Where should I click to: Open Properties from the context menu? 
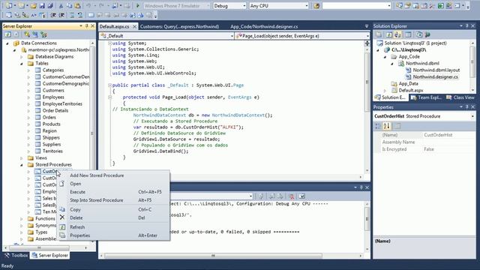pos(80,235)
